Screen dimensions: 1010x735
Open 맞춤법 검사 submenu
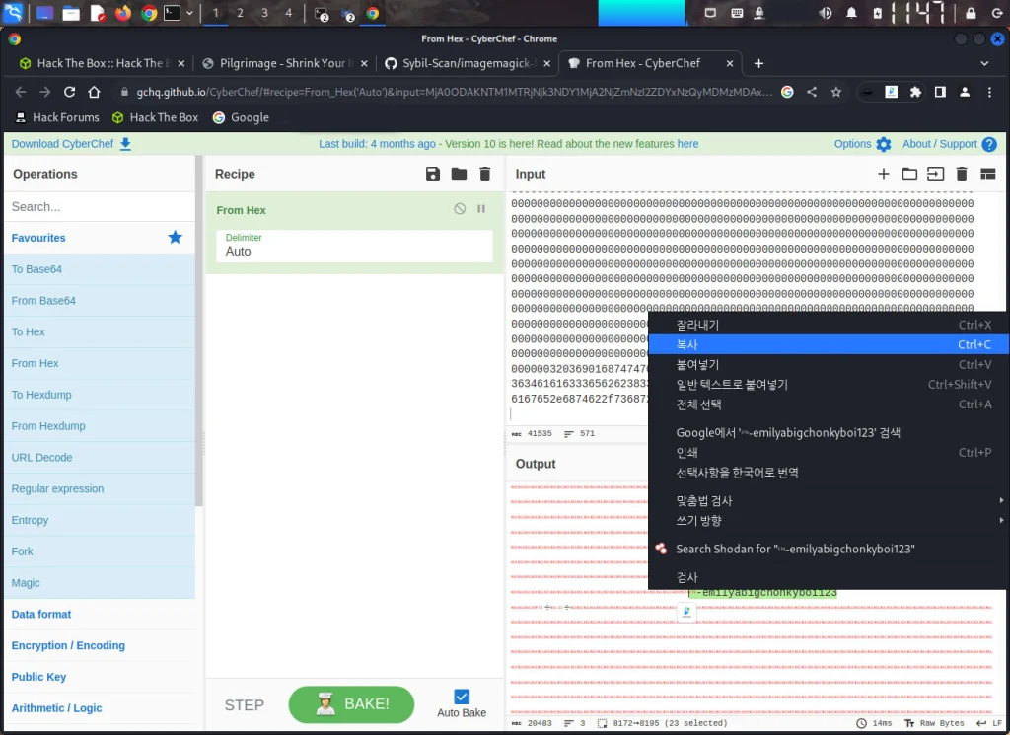(x=829, y=500)
